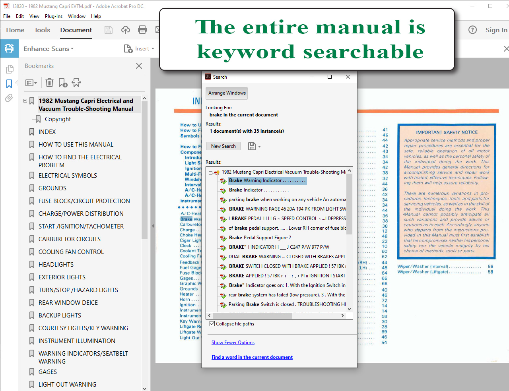Click the PDF document icon in results root
Viewport: 509px width, 391px height.
(x=217, y=172)
